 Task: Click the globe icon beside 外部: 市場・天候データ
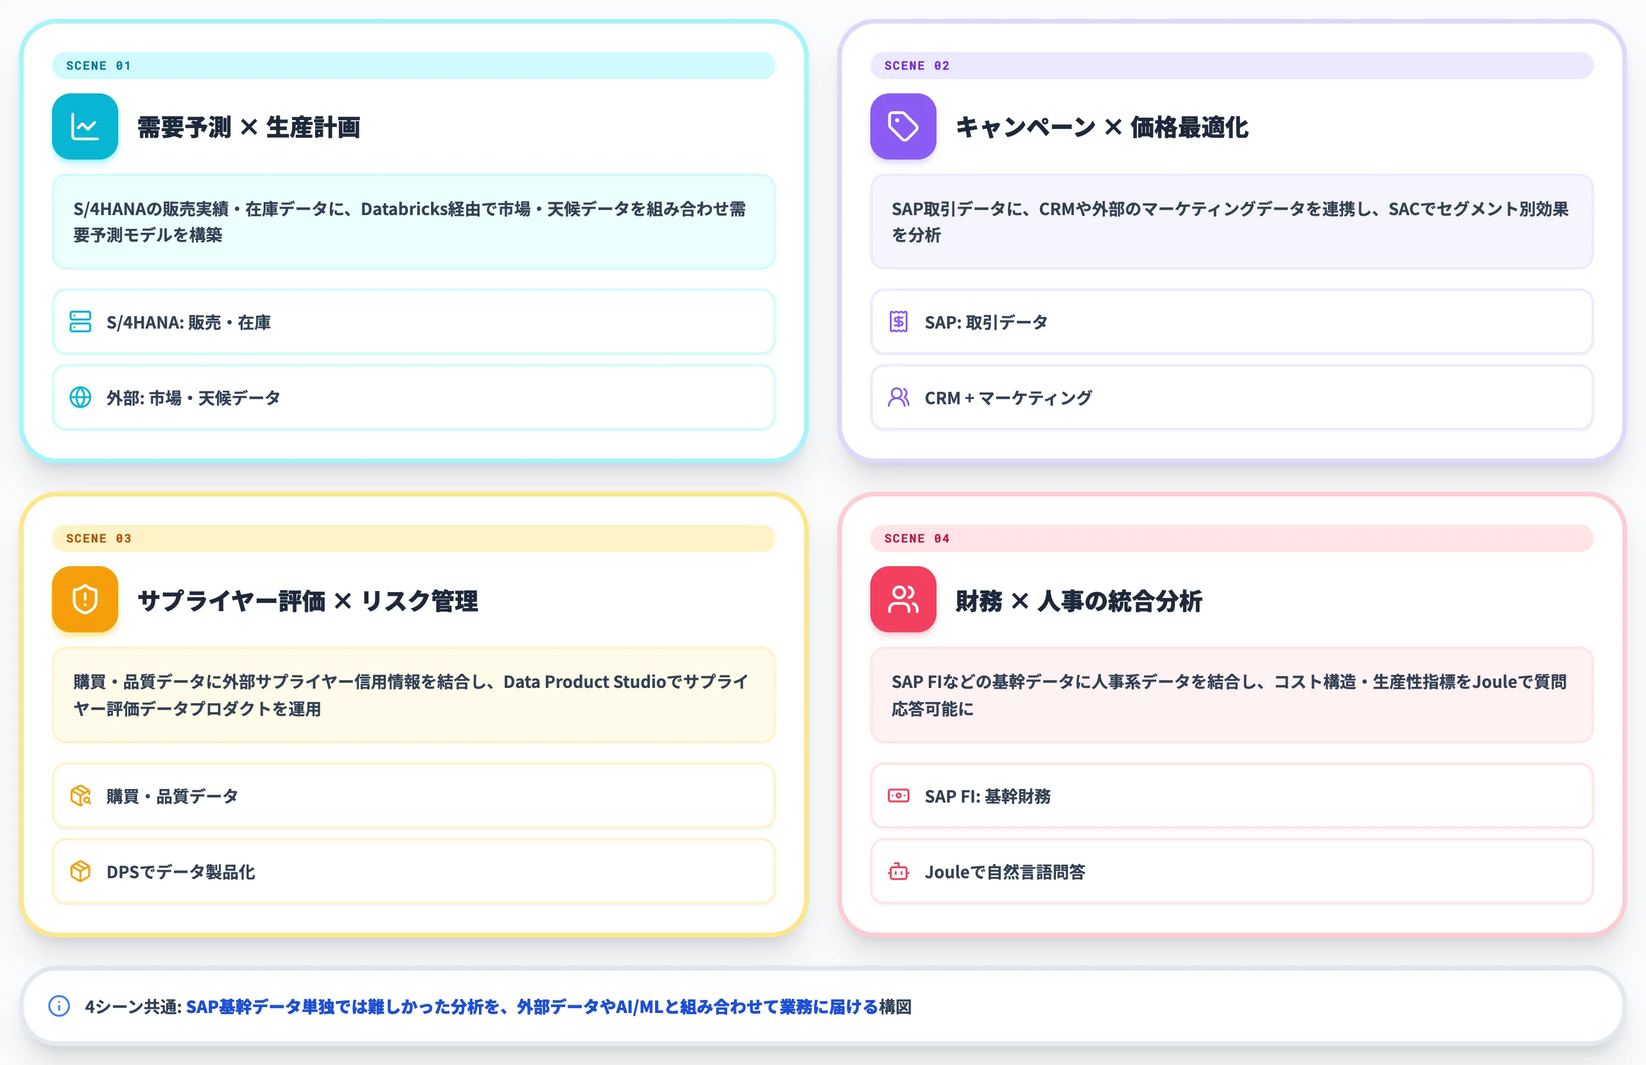point(80,397)
